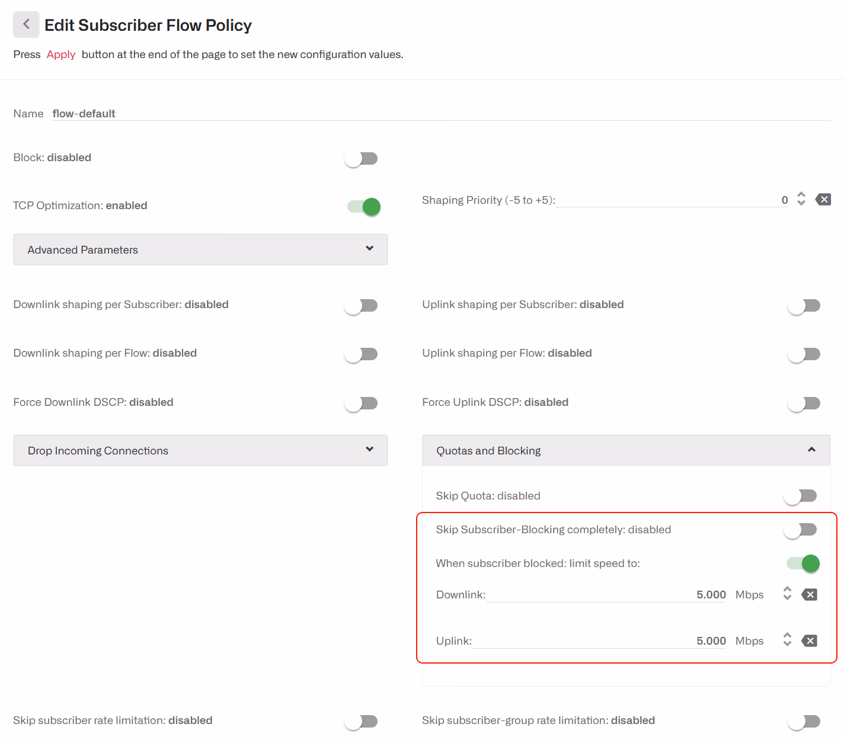Click the red Apply text in instructions
Screen dimensions: 844x740
(61, 55)
